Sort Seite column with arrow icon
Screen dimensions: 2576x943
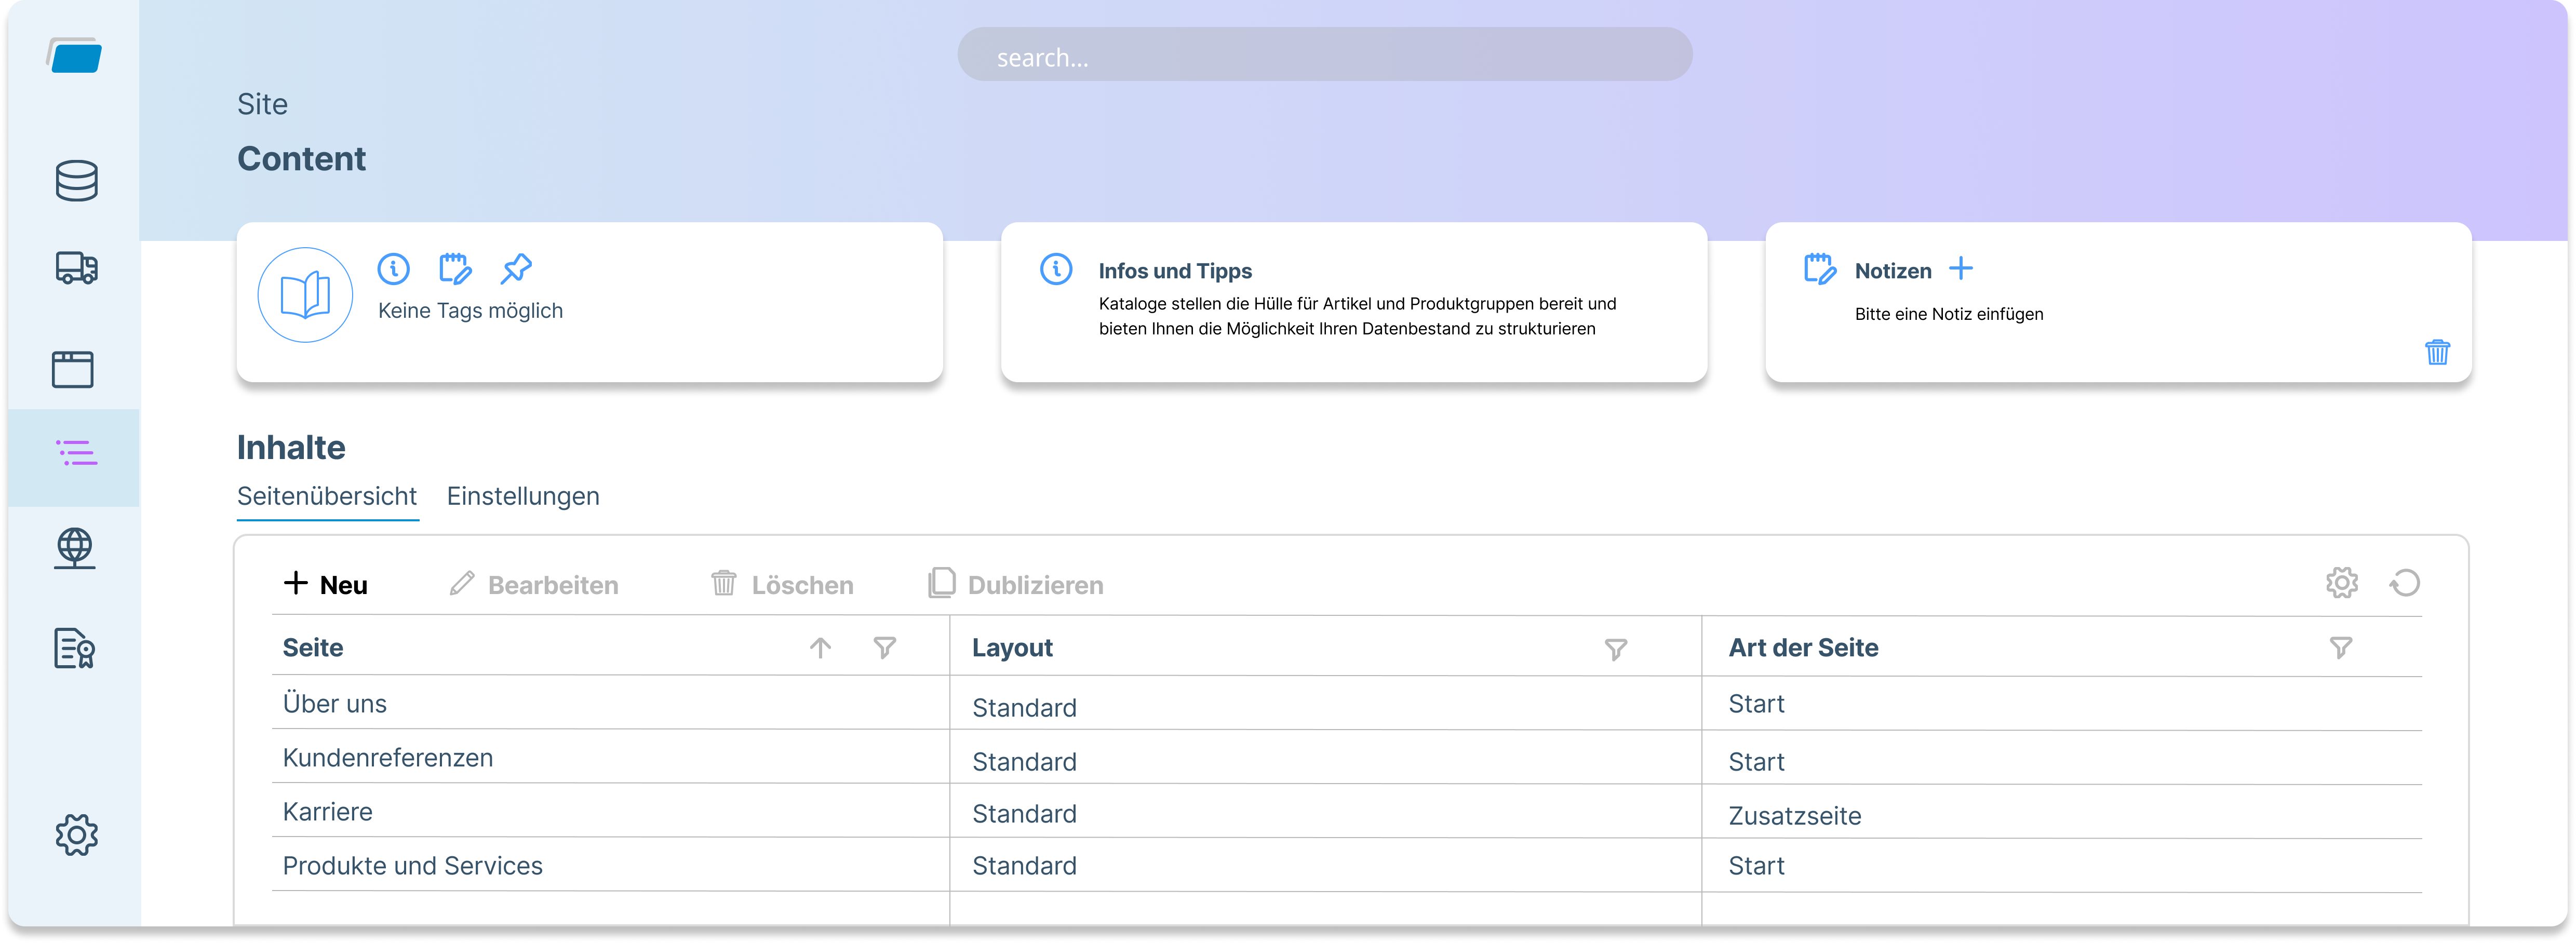(x=820, y=648)
